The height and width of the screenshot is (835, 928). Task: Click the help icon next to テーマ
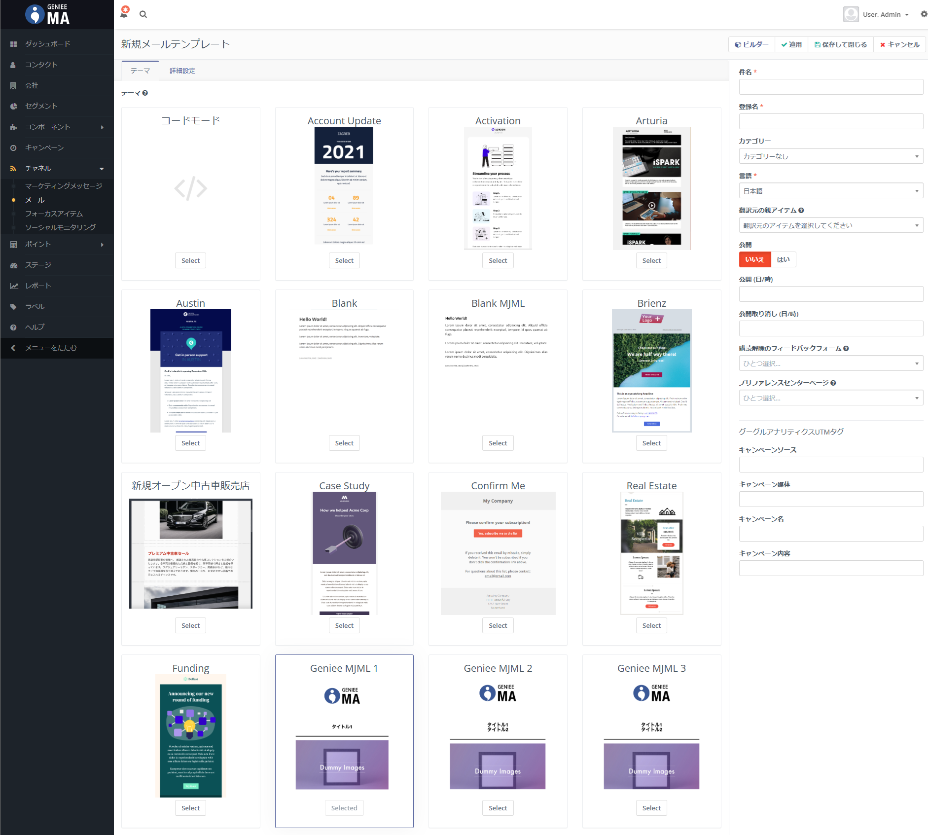pos(145,93)
